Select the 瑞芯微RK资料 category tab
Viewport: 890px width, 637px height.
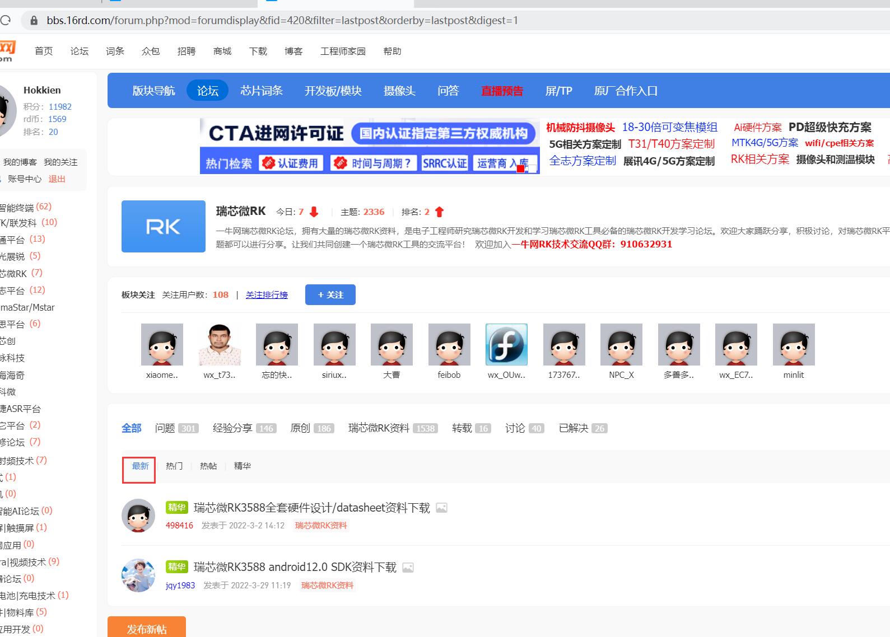coord(379,428)
